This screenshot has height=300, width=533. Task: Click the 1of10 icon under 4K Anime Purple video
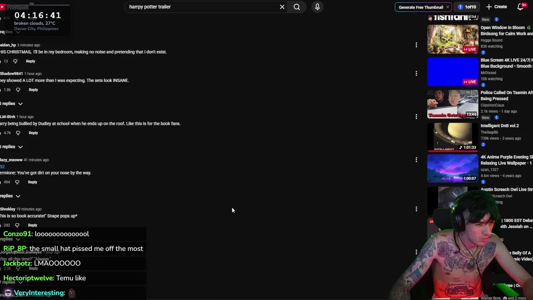click(483, 182)
